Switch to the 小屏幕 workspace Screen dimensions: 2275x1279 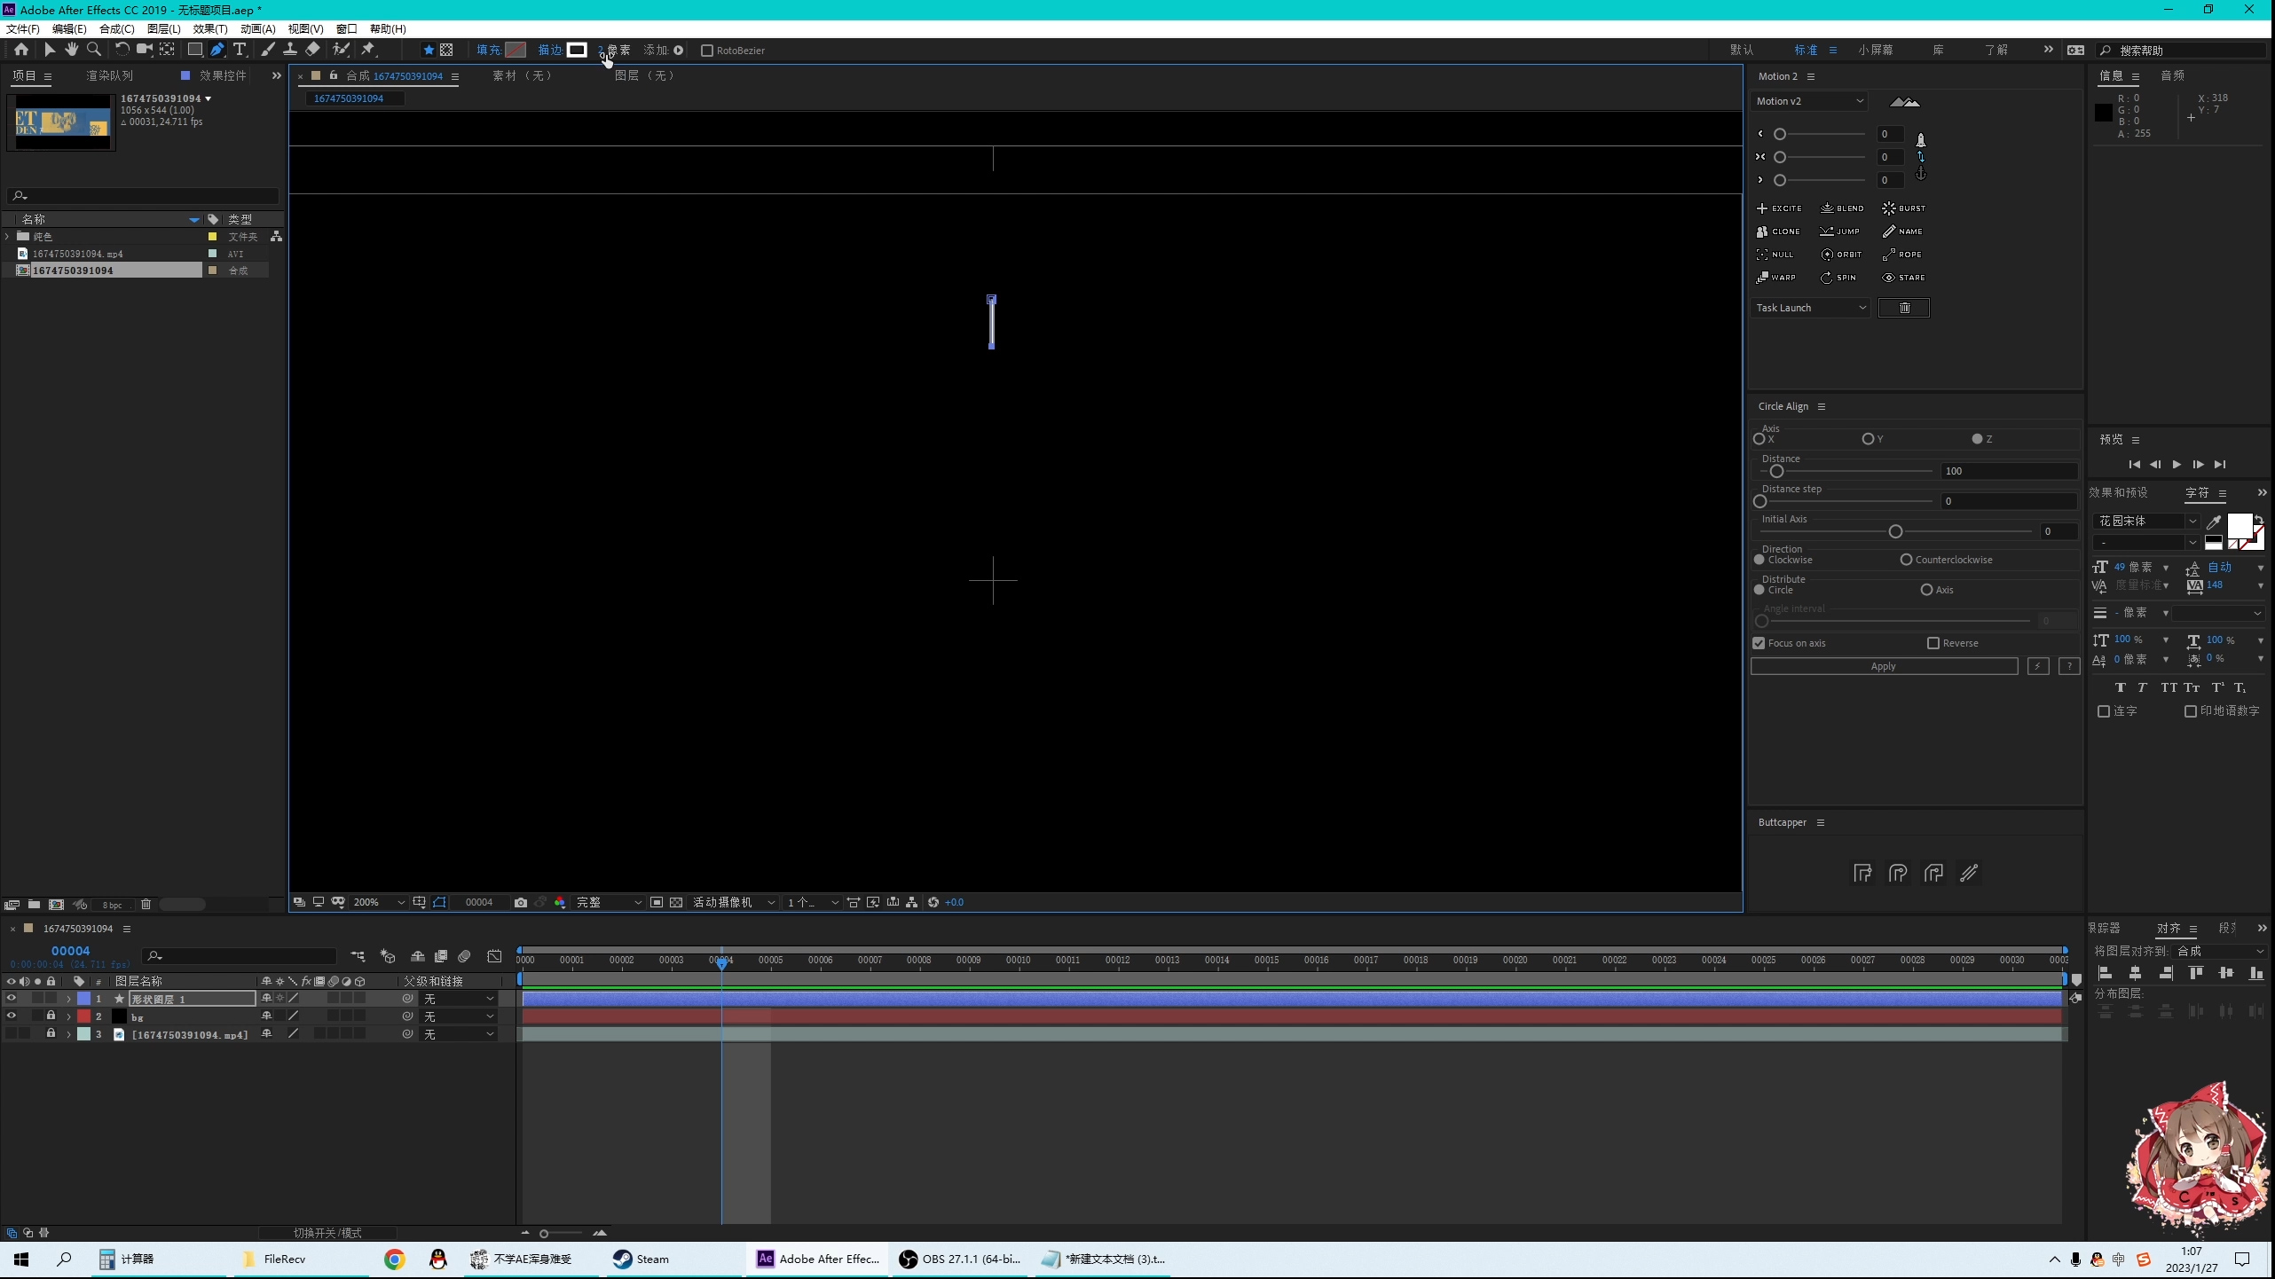coord(1876,50)
